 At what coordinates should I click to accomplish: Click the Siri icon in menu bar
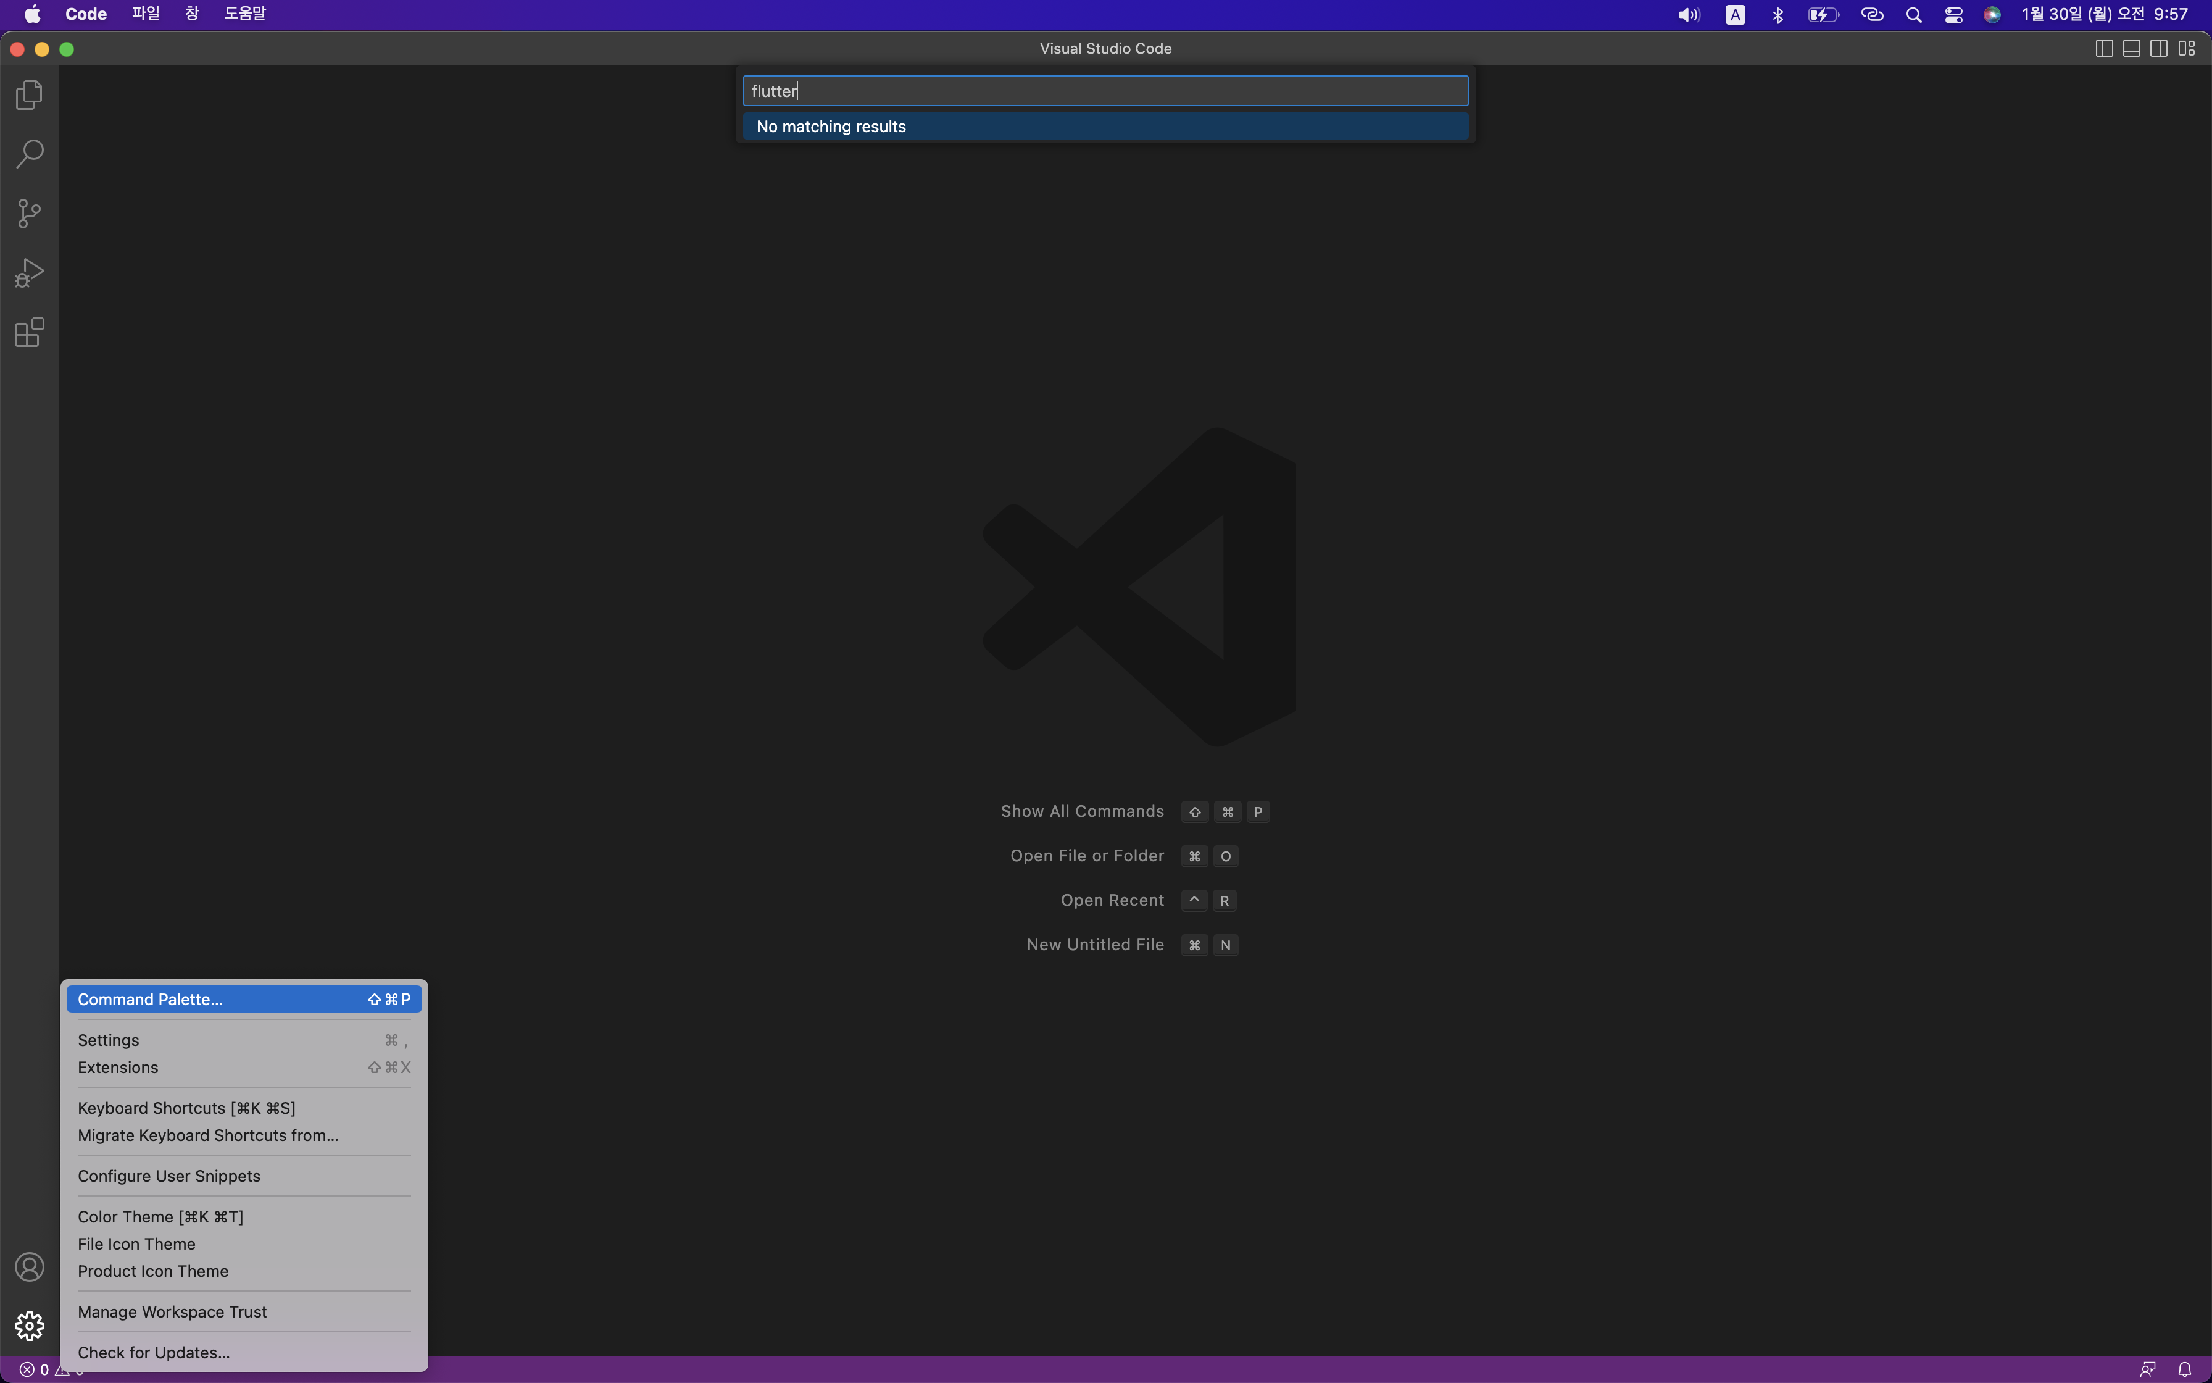click(x=1993, y=15)
